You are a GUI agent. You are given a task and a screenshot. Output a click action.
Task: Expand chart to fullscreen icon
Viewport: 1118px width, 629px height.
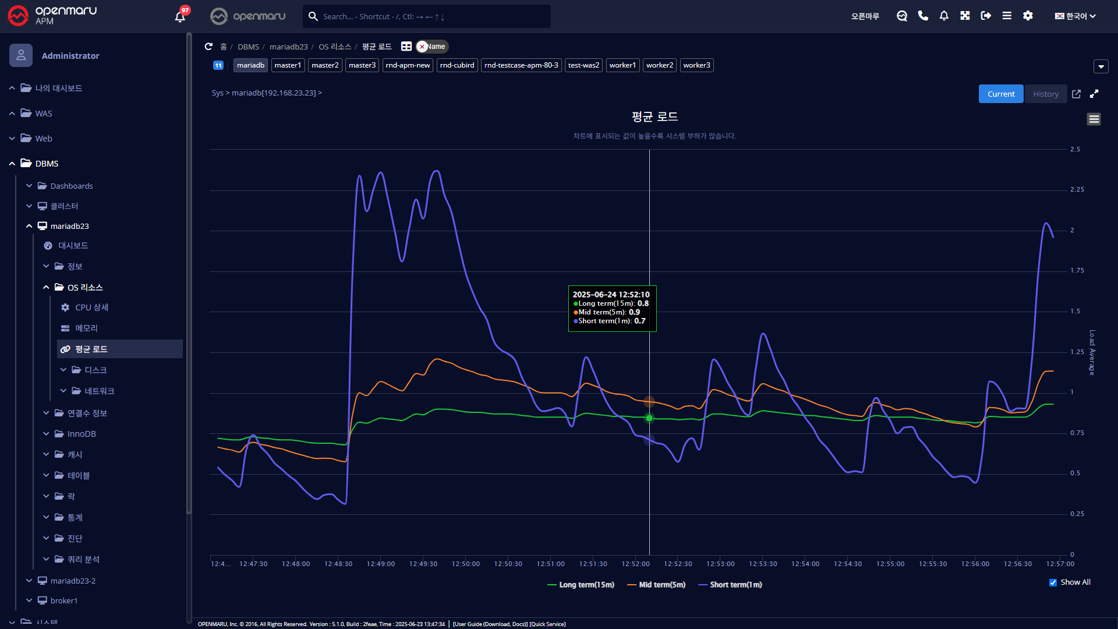point(1094,94)
